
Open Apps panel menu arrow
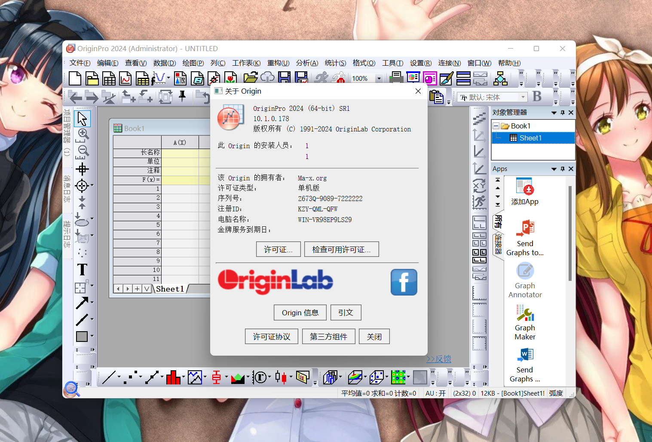tap(554, 169)
